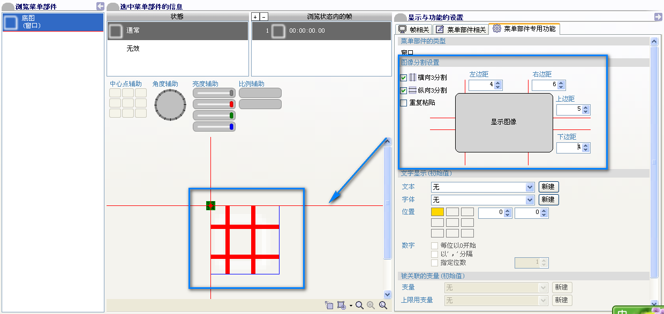664x314 pixels.
Task: Open the 文本 dropdown
Action: pyautogui.click(x=530, y=187)
